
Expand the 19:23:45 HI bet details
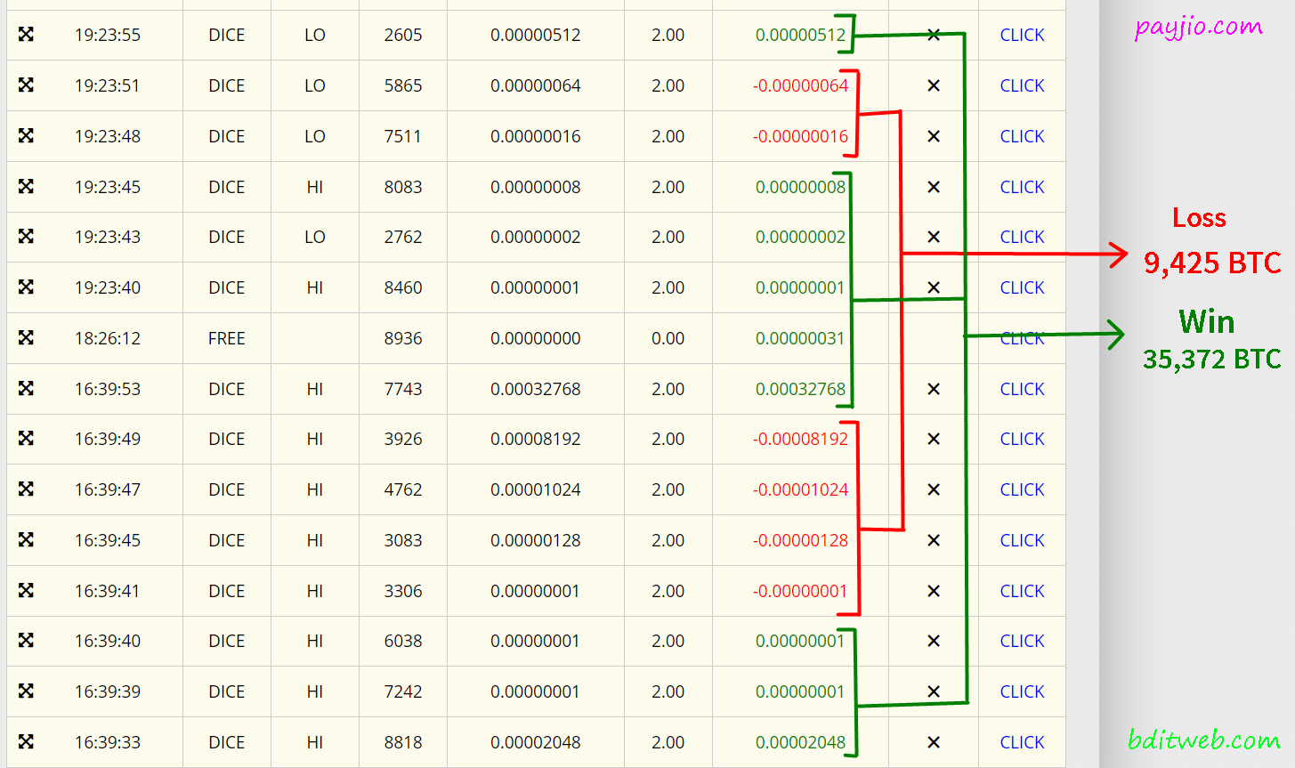pyautogui.click(x=27, y=187)
